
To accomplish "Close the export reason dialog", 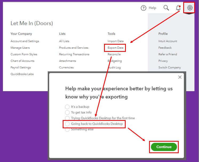I will [180, 77].
